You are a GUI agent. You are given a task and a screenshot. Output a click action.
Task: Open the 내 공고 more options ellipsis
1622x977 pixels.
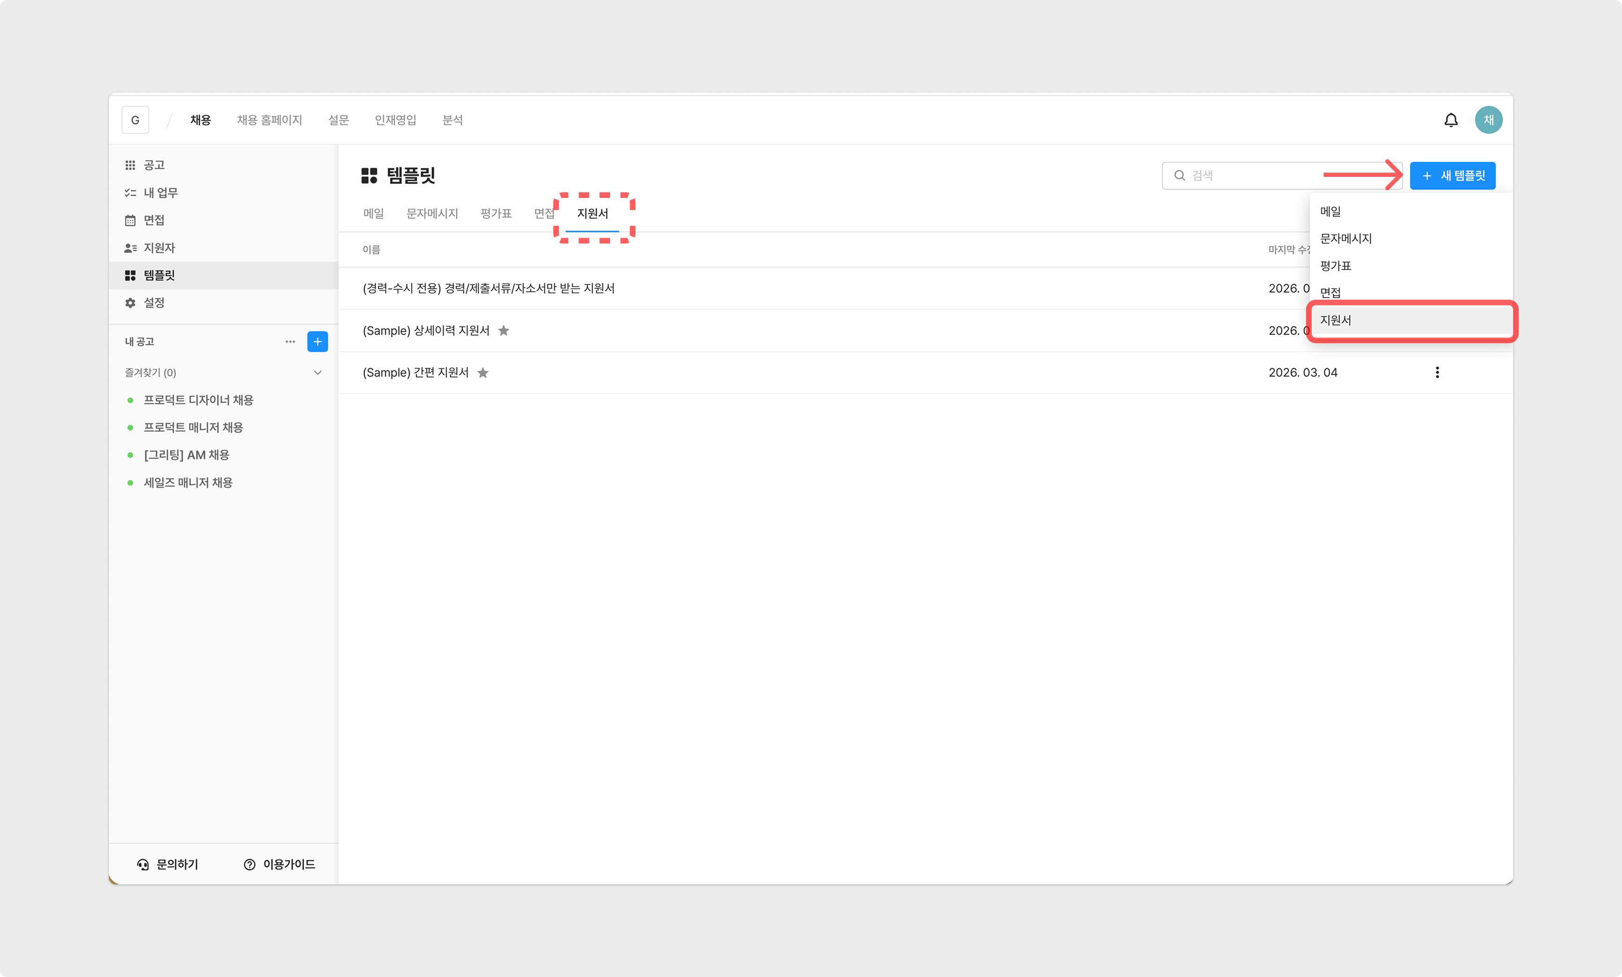click(x=290, y=342)
